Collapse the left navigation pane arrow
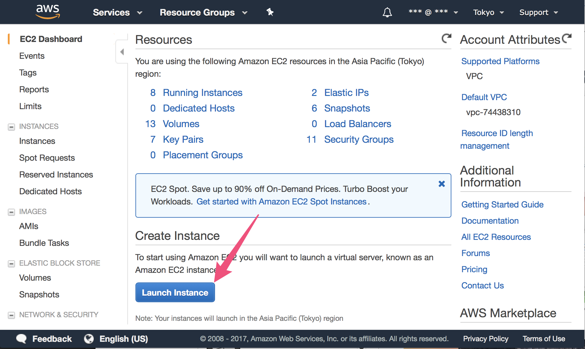 tap(122, 52)
